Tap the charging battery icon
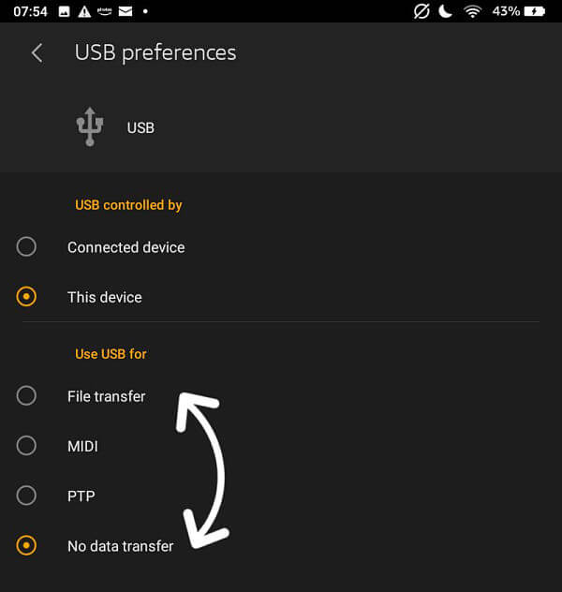Viewport: 562px width, 592px height. [x=535, y=11]
